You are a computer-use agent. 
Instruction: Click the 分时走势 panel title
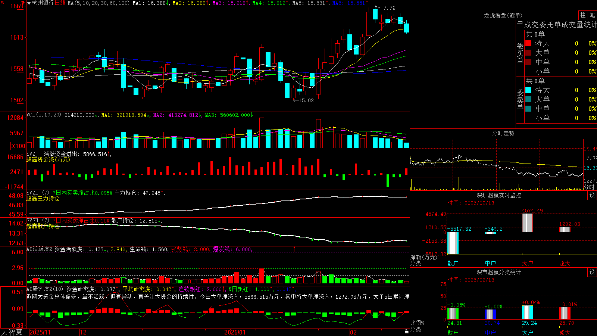(503, 133)
